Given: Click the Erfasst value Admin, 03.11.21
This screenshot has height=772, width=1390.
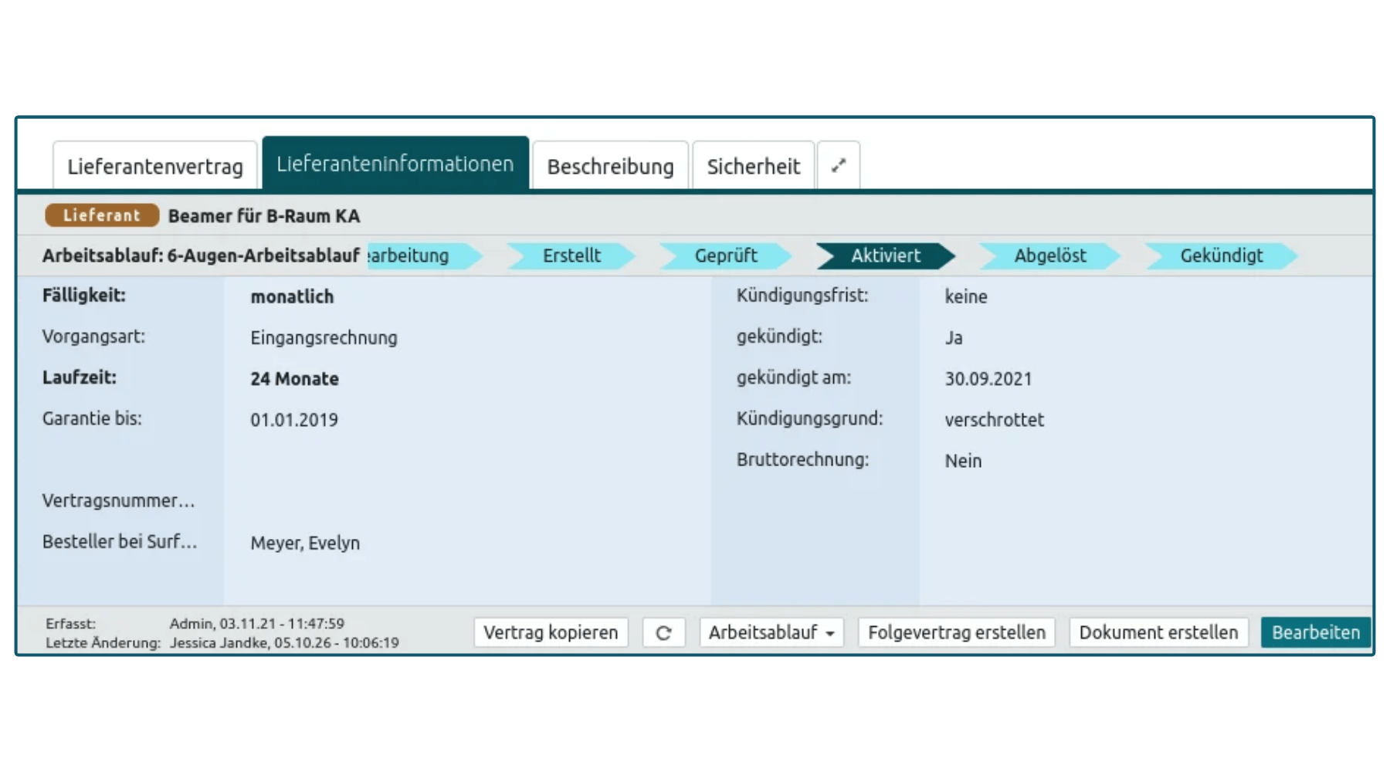Looking at the screenshot, I should (x=257, y=624).
